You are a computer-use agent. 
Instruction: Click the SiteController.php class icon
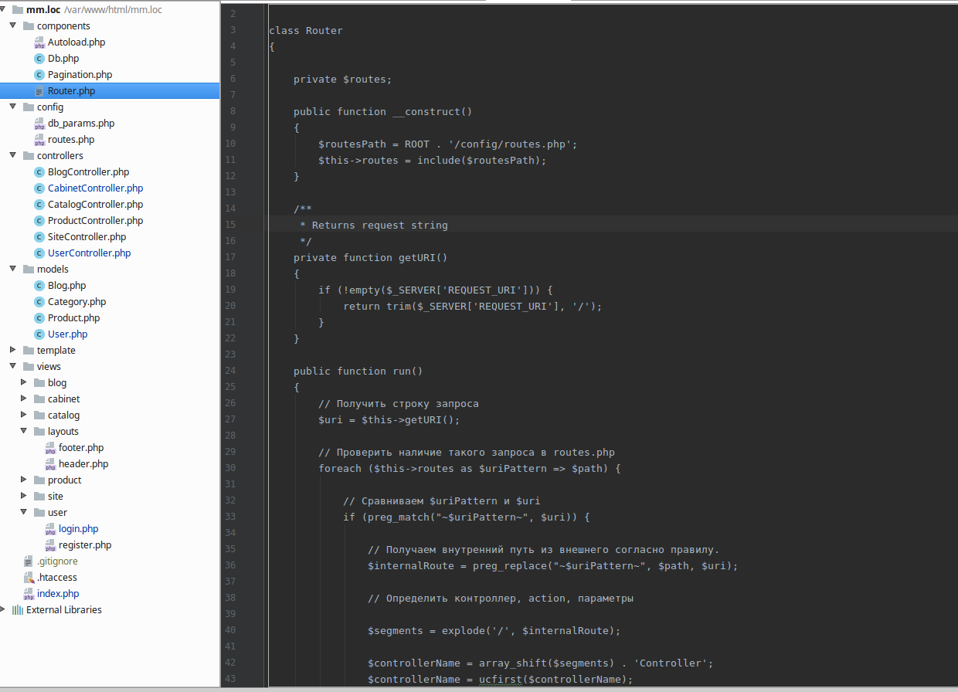(x=39, y=237)
